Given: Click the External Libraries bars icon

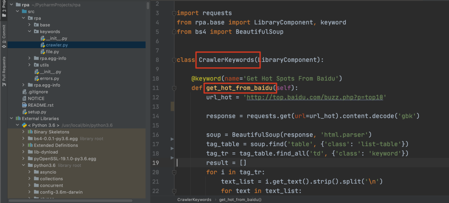Looking at the screenshot, I should tap(18, 118).
